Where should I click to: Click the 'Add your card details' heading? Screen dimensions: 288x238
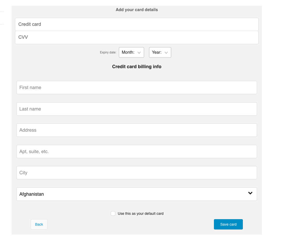[x=137, y=10]
